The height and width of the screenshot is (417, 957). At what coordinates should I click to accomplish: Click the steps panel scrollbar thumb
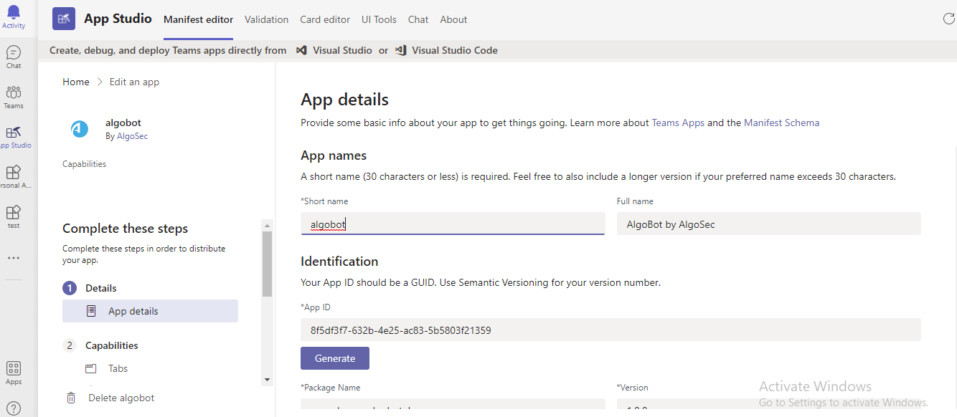click(267, 263)
